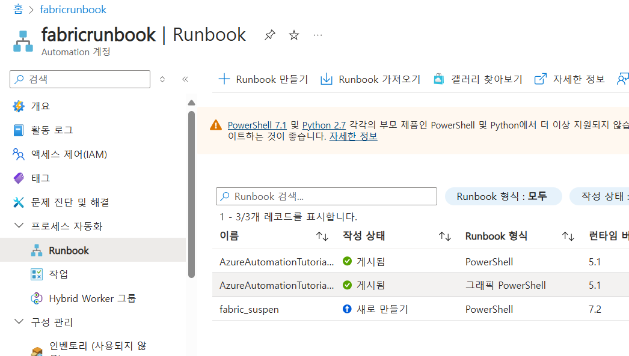Click 자세한 정보 toolbar button
Image resolution: width=629 pixels, height=356 pixels.
point(569,79)
